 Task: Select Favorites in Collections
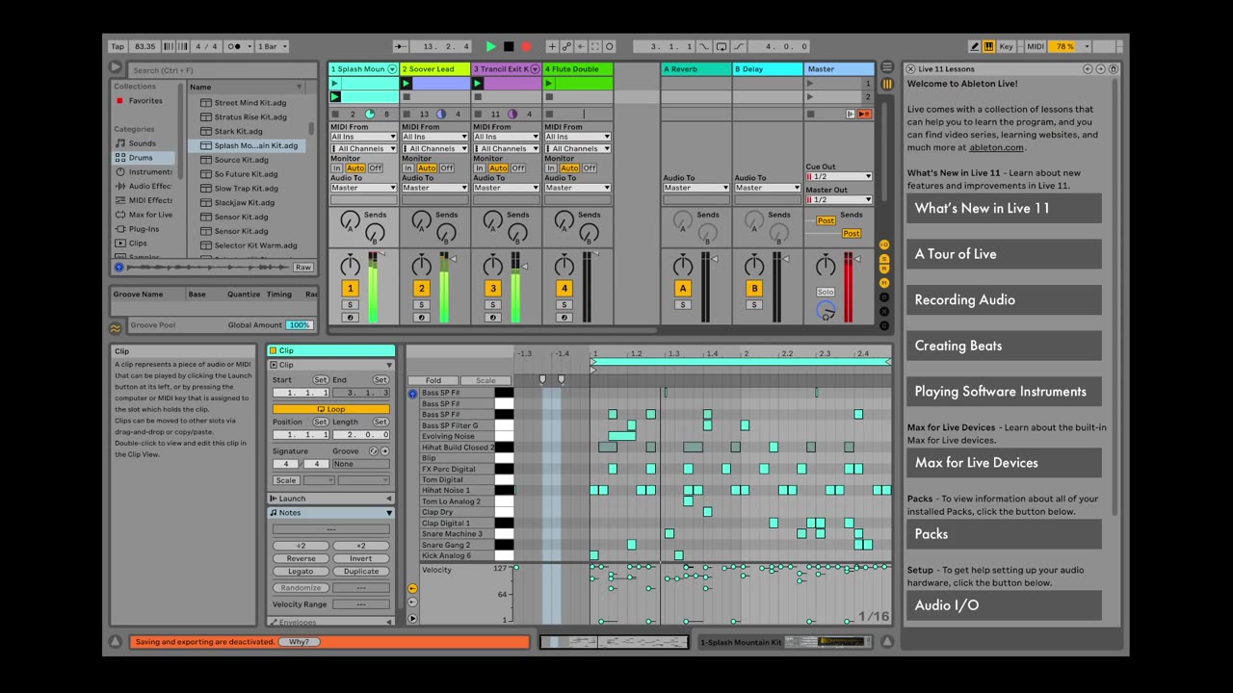145,100
